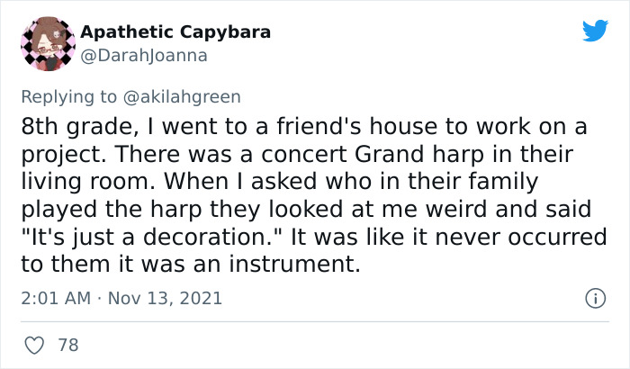Open the 2:01 AM timestamp
Screen dimensions: 630x369
[x=56, y=297]
